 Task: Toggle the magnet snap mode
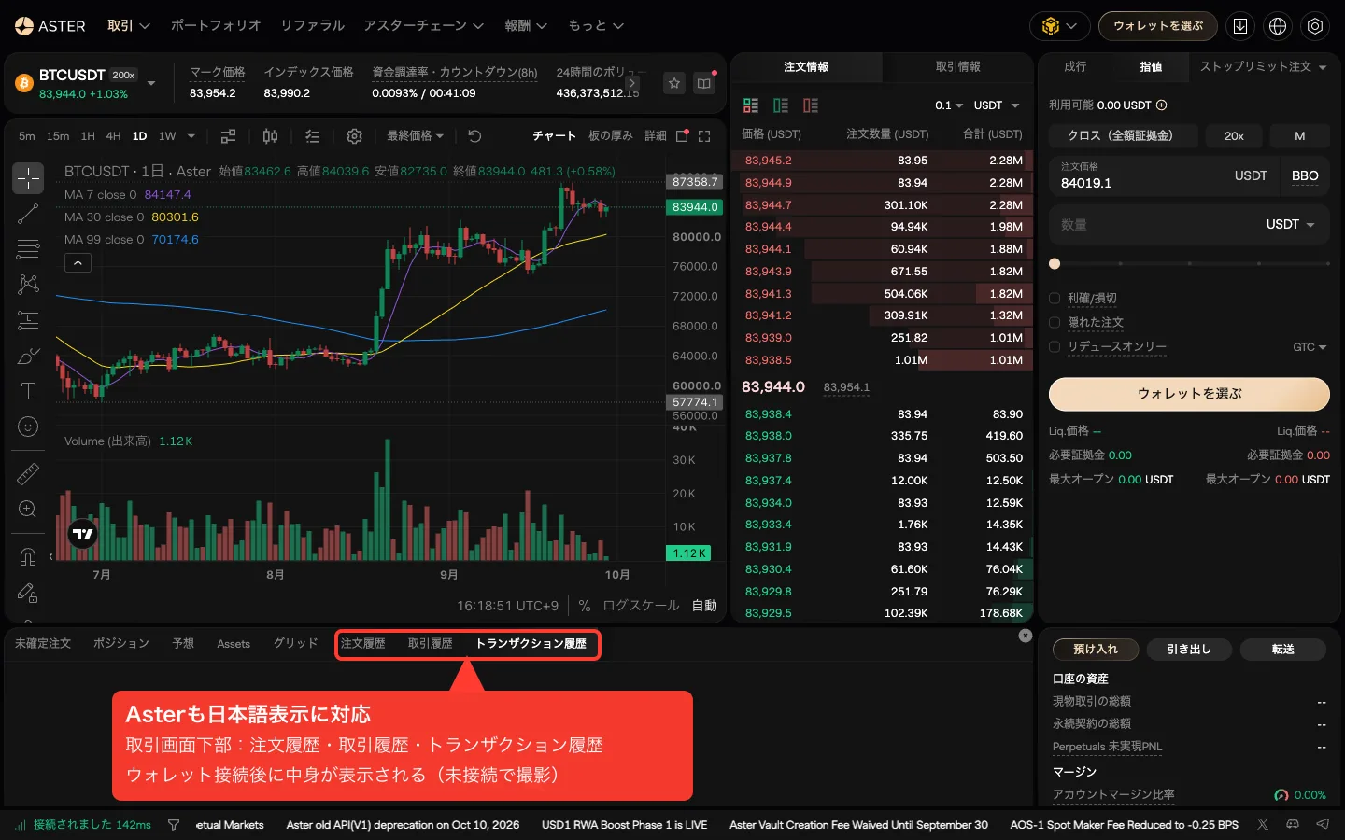click(x=28, y=557)
